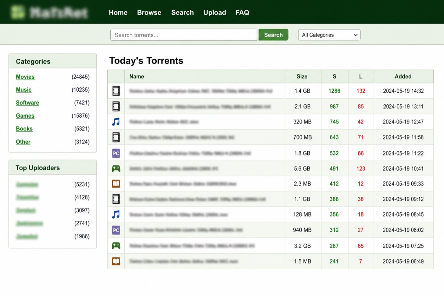The height and width of the screenshot is (296, 444).
Task: Click the gamepad icon in the 5.6 GB row
Action: (x=116, y=168)
